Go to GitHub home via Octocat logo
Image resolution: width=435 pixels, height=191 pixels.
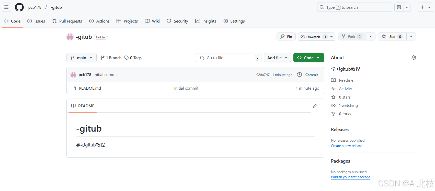(x=19, y=7)
